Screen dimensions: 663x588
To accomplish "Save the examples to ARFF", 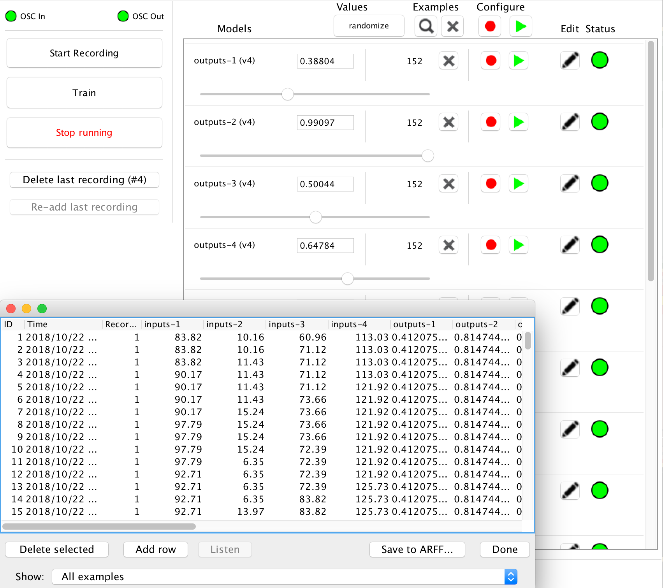I will (417, 549).
